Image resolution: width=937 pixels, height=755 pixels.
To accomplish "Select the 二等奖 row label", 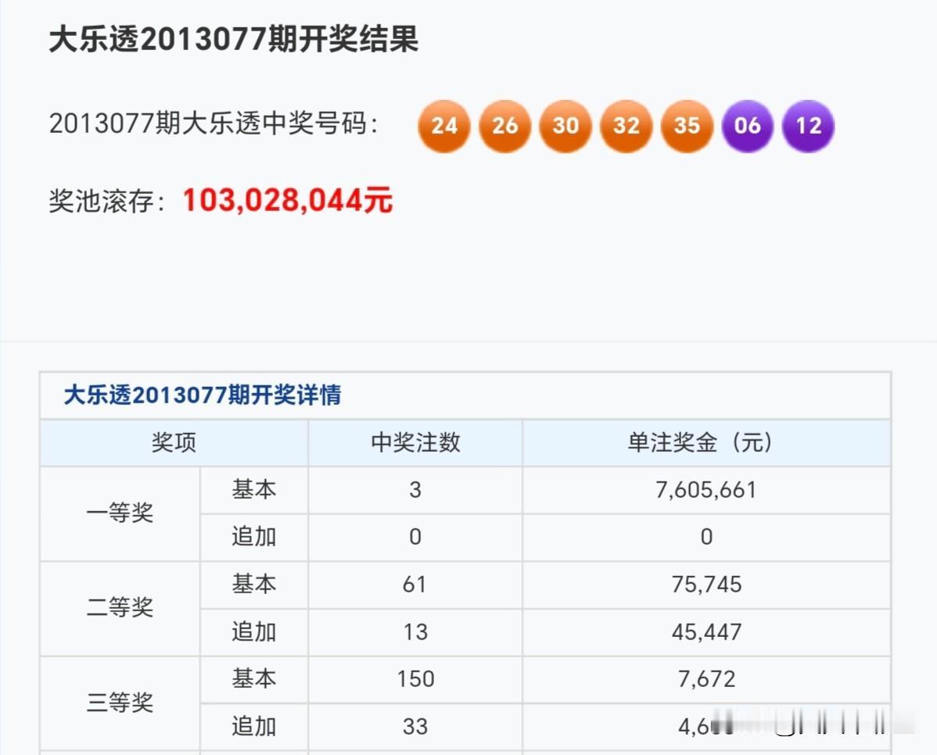I will pyautogui.click(x=119, y=608).
